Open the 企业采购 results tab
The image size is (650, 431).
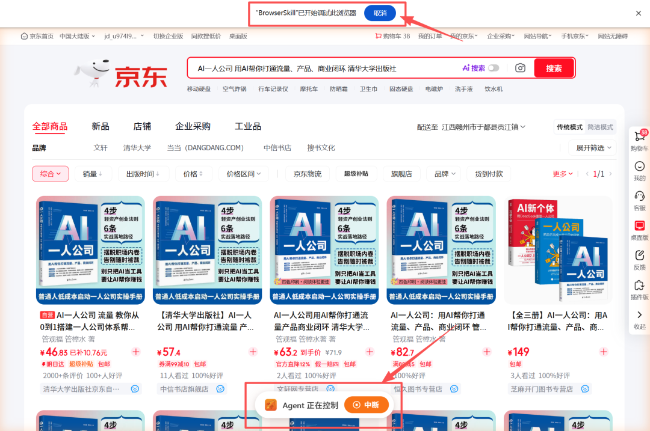click(193, 126)
